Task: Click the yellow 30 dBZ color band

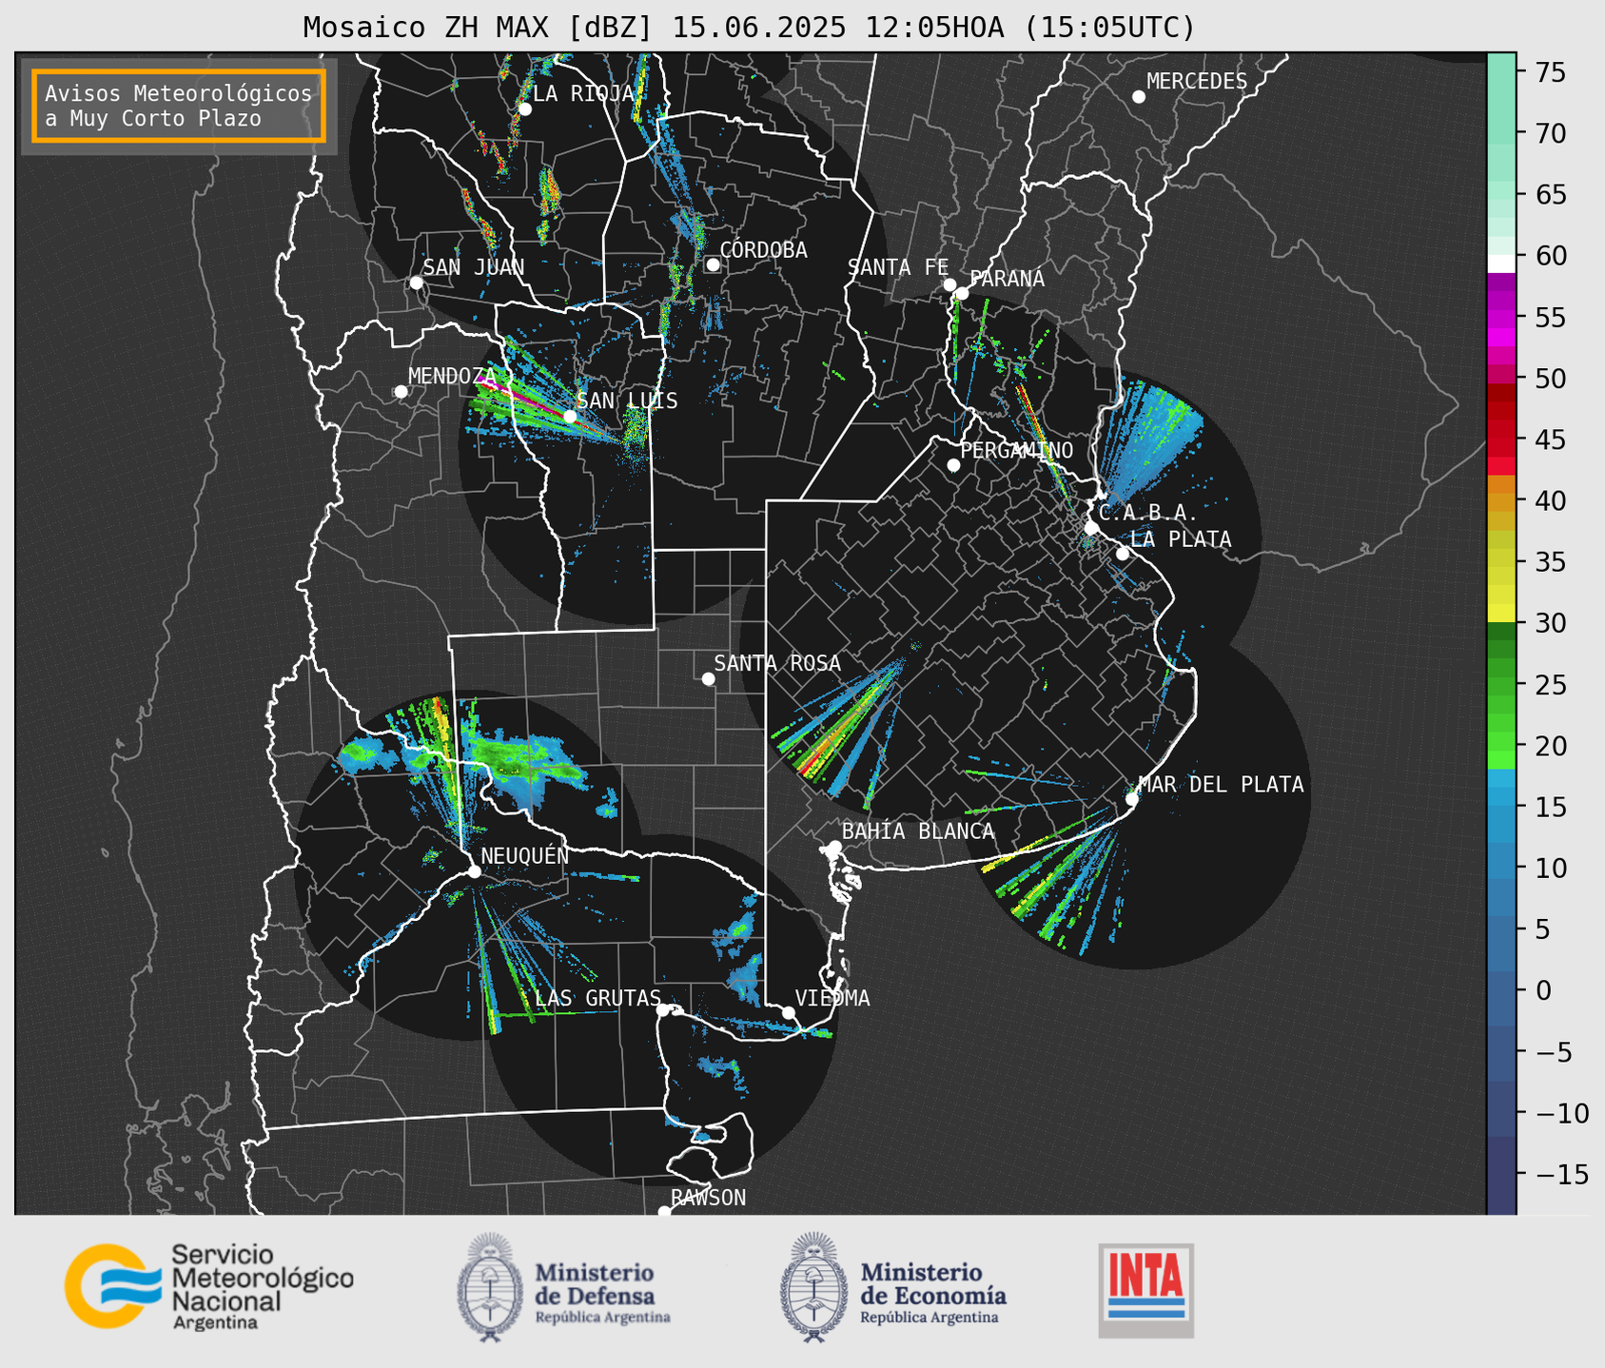Action: click(x=1501, y=614)
